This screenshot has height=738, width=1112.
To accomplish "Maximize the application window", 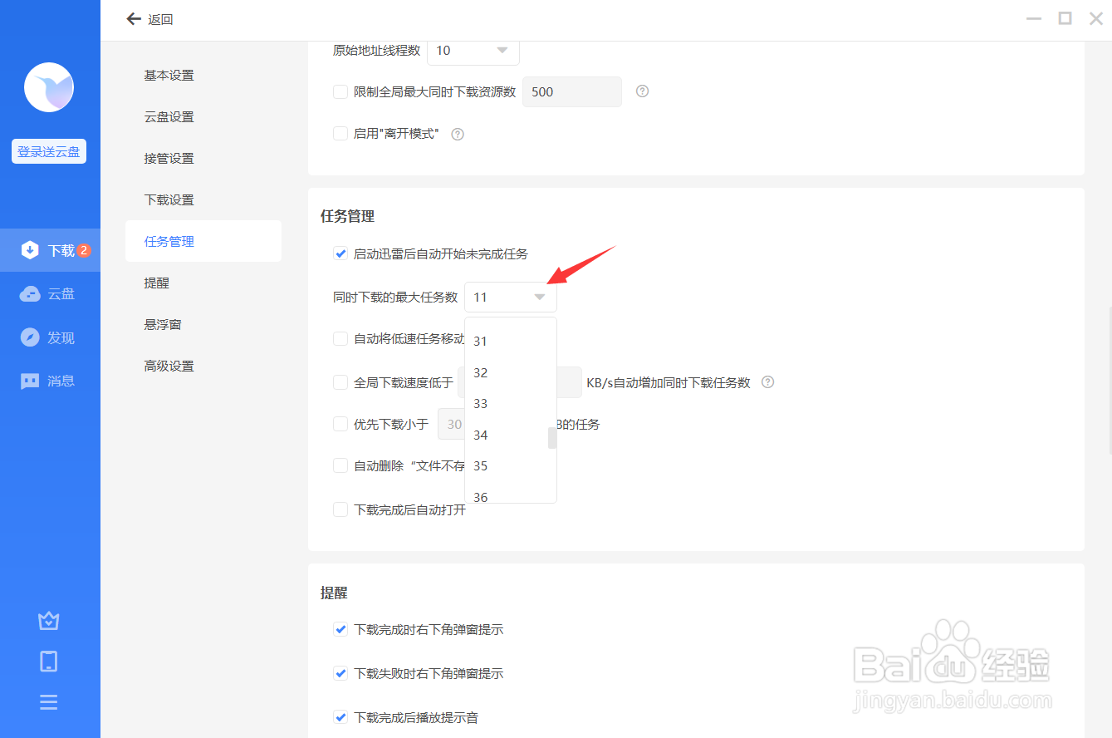I will [1065, 18].
